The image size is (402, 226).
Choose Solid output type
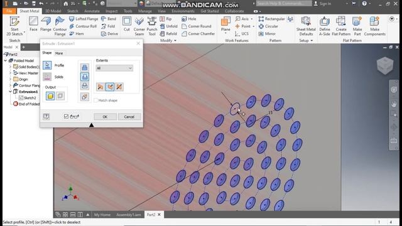click(50, 96)
